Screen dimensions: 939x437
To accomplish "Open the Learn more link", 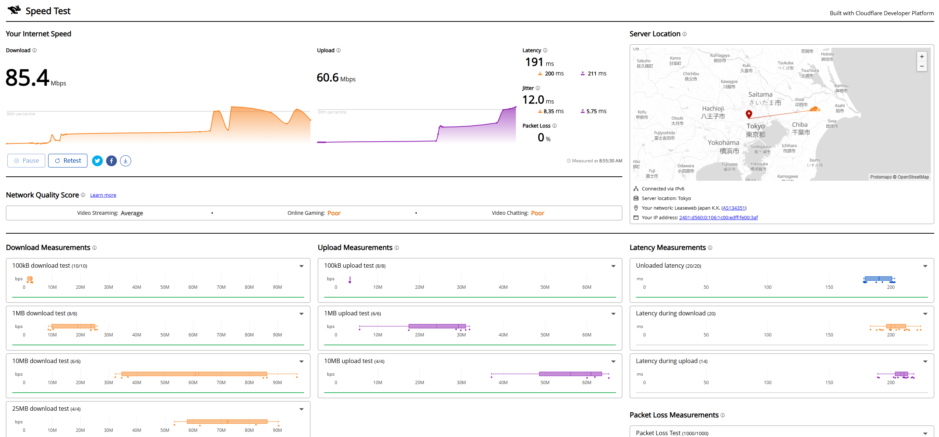I will click(103, 195).
